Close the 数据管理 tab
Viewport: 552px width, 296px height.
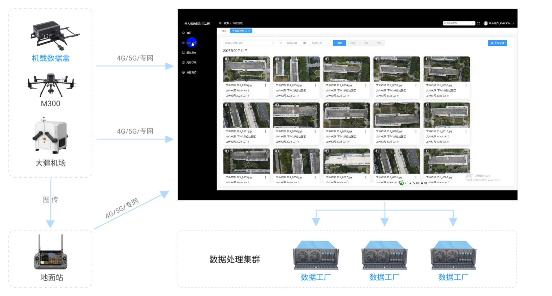pyautogui.click(x=249, y=31)
